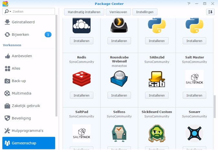Click the Selfoss package icon
The width and height of the screenshot is (218, 150).
pos(119,133)
